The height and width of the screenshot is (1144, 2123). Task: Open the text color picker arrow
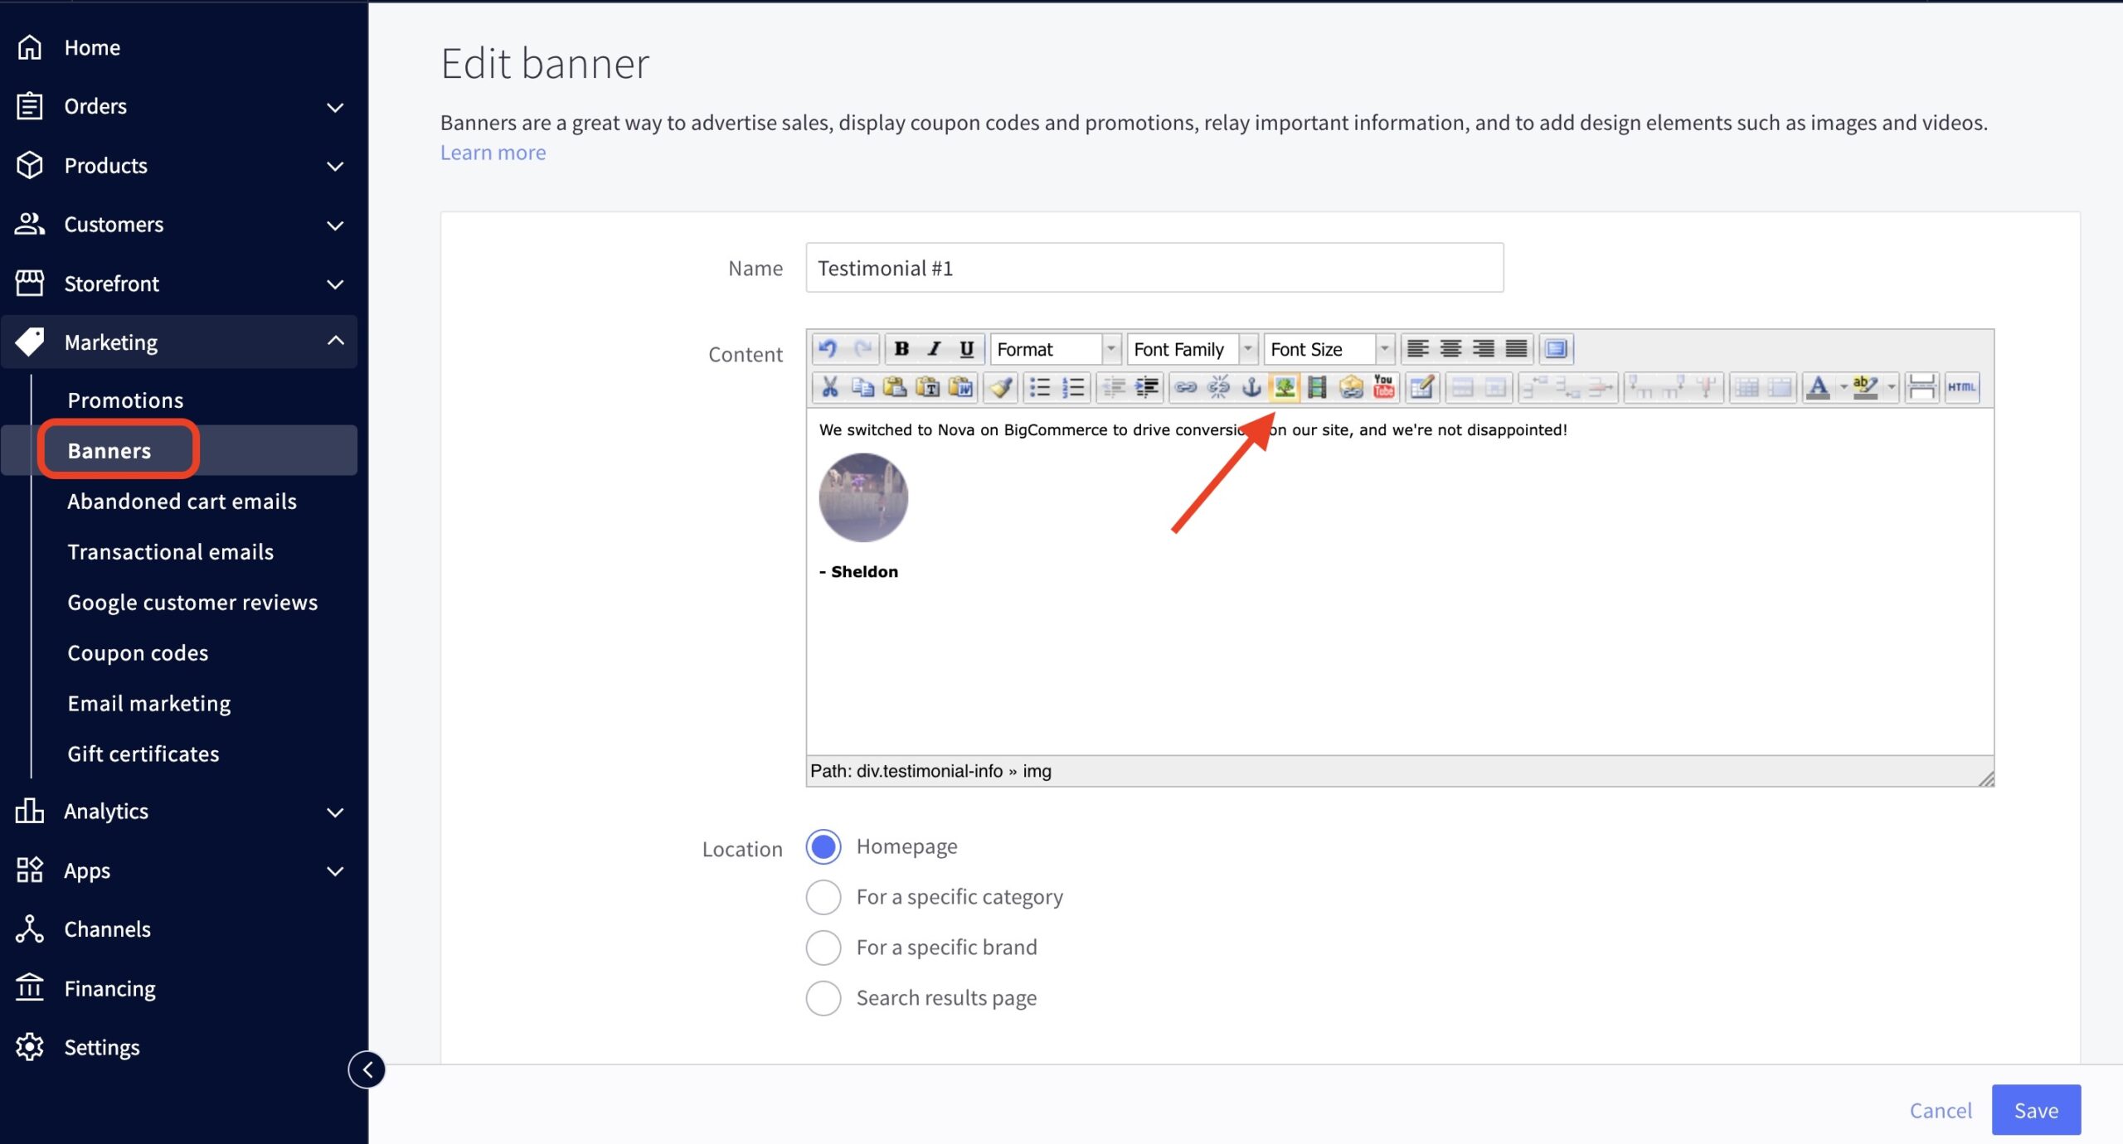pyautogui.click(x=1844, y=387)
